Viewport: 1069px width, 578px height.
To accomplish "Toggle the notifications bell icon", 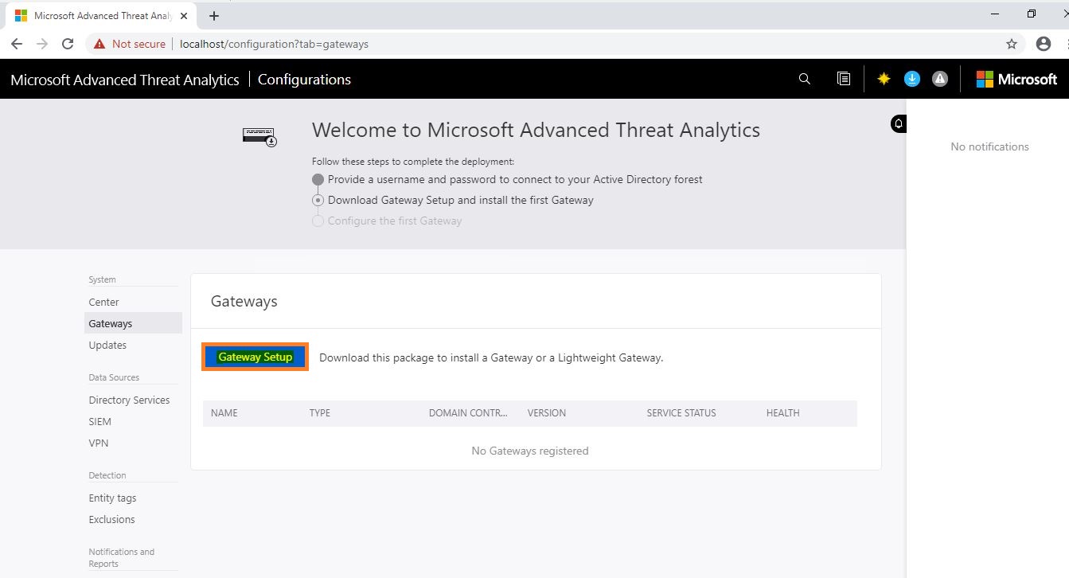I will 899,123.
